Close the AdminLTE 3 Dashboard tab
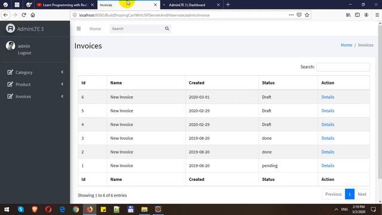The height and width of the screenshot is (215, 382). (218, 5)
